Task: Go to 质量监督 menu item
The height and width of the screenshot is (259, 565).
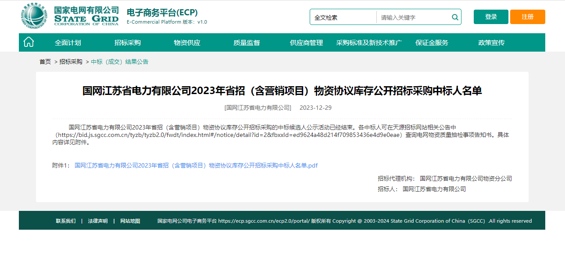Action: coord(247,42)
